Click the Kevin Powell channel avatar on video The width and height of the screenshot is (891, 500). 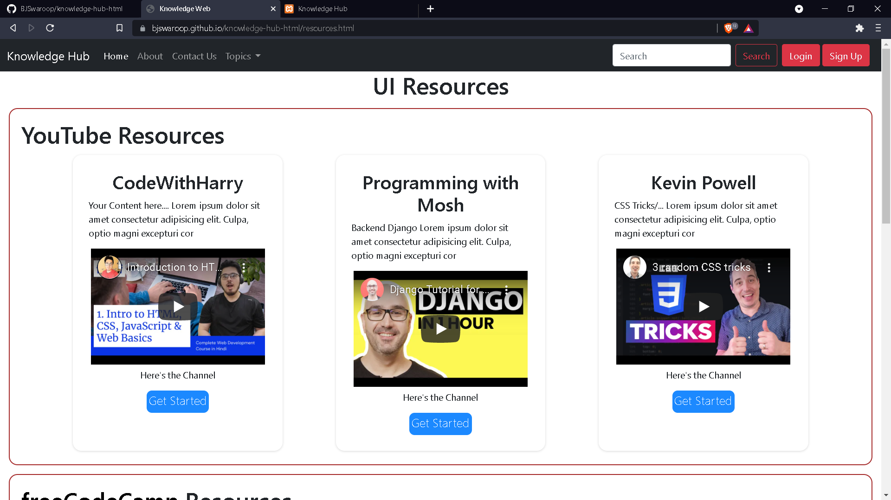tap(635, 267)
